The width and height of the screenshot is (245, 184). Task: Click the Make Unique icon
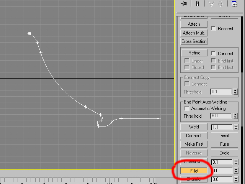click(x=211, y=4)
